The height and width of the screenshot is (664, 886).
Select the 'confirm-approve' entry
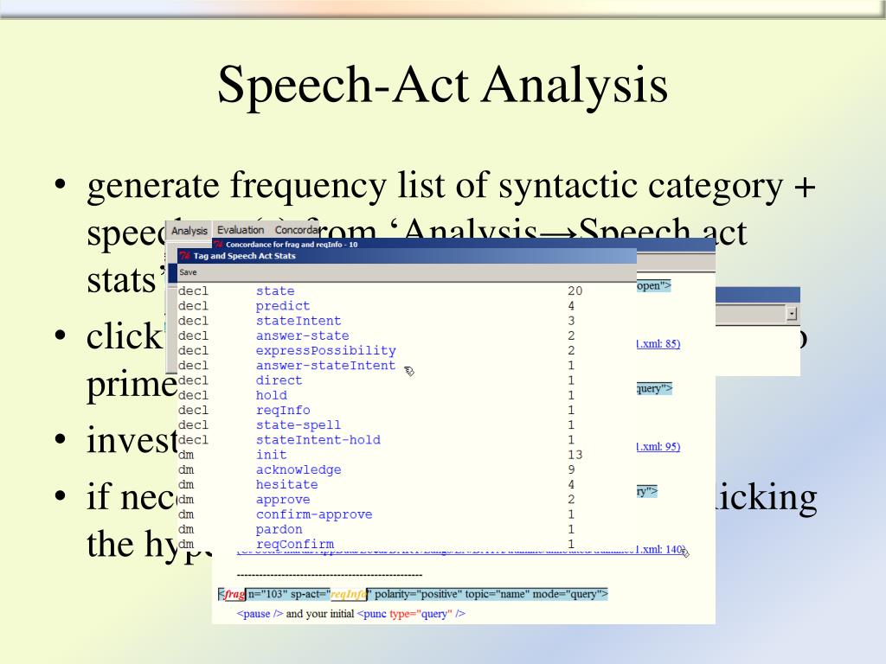(314, 514)
